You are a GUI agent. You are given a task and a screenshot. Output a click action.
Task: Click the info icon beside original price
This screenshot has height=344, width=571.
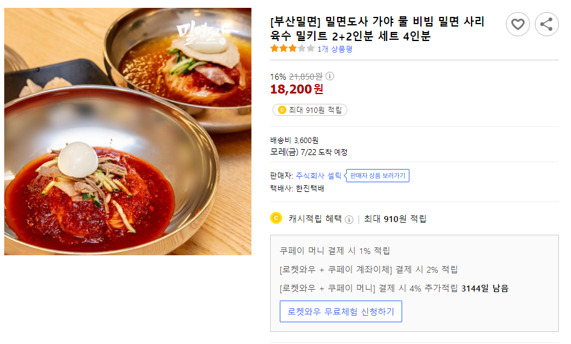coord(330,77)
